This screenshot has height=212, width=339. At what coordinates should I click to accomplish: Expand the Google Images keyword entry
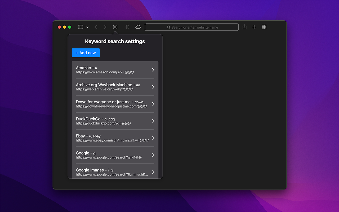point(153,172)
